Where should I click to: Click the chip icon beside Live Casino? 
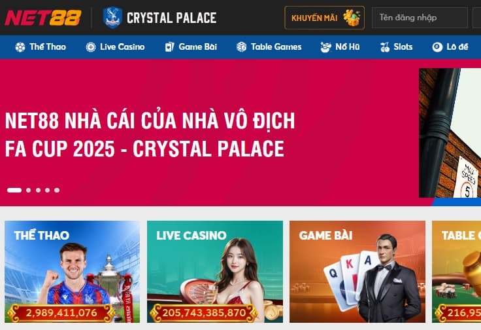(x=91, y=47)
